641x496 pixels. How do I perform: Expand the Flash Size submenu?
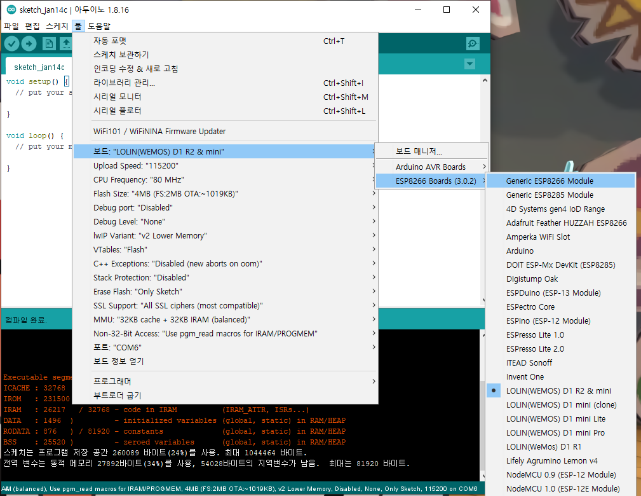coord(226,193)
